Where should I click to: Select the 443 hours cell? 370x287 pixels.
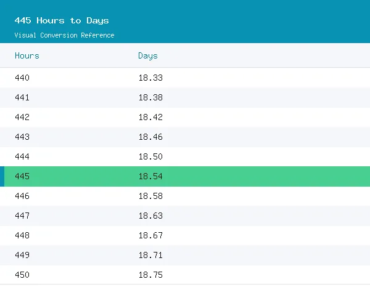(x=22, y=137)
